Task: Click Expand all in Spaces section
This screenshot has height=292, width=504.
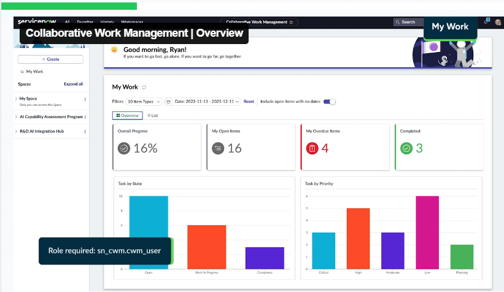Action: tap(73, 84)
